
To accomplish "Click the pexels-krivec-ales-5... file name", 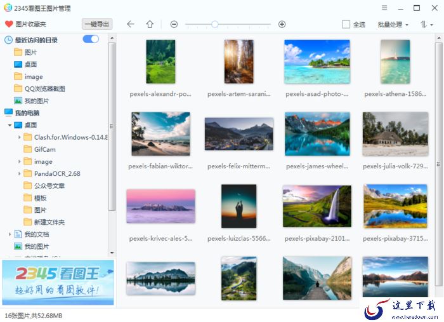I will pos(160,239).
